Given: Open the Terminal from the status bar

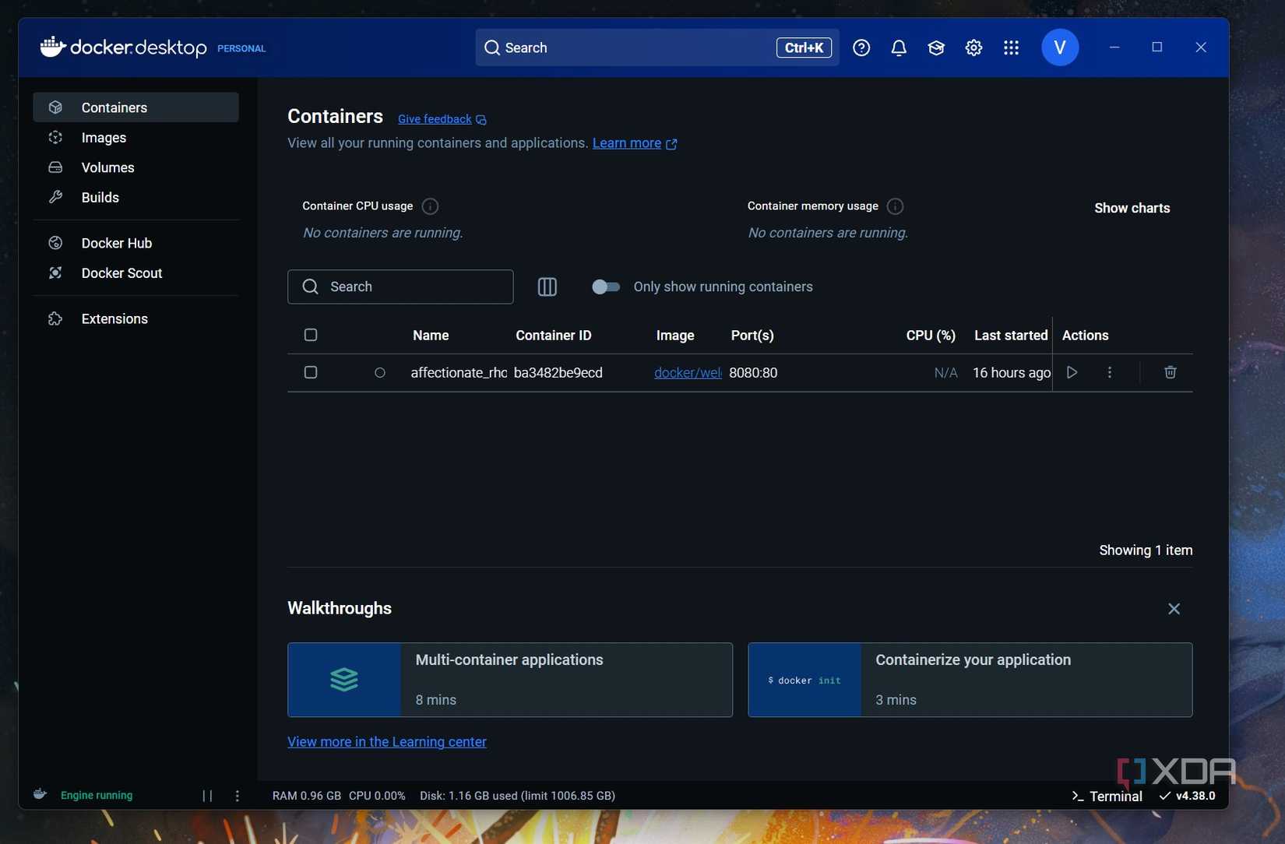Looking at the screenshot, I should tap(1107, 796).
